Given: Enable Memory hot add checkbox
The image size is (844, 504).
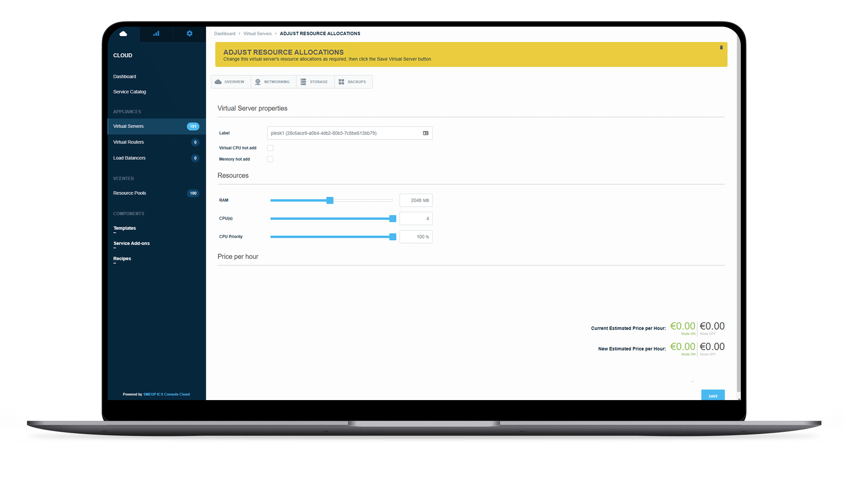Looking at the screenshot, I should (270, 159).
